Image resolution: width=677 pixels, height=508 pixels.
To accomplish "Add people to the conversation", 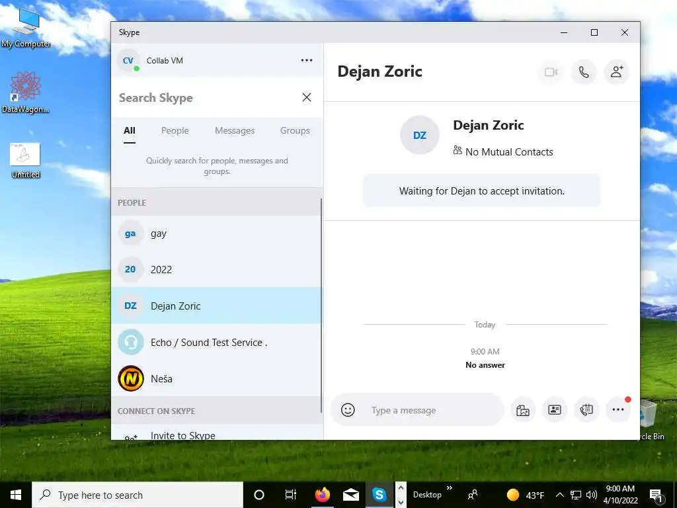I will pos(617,72).
